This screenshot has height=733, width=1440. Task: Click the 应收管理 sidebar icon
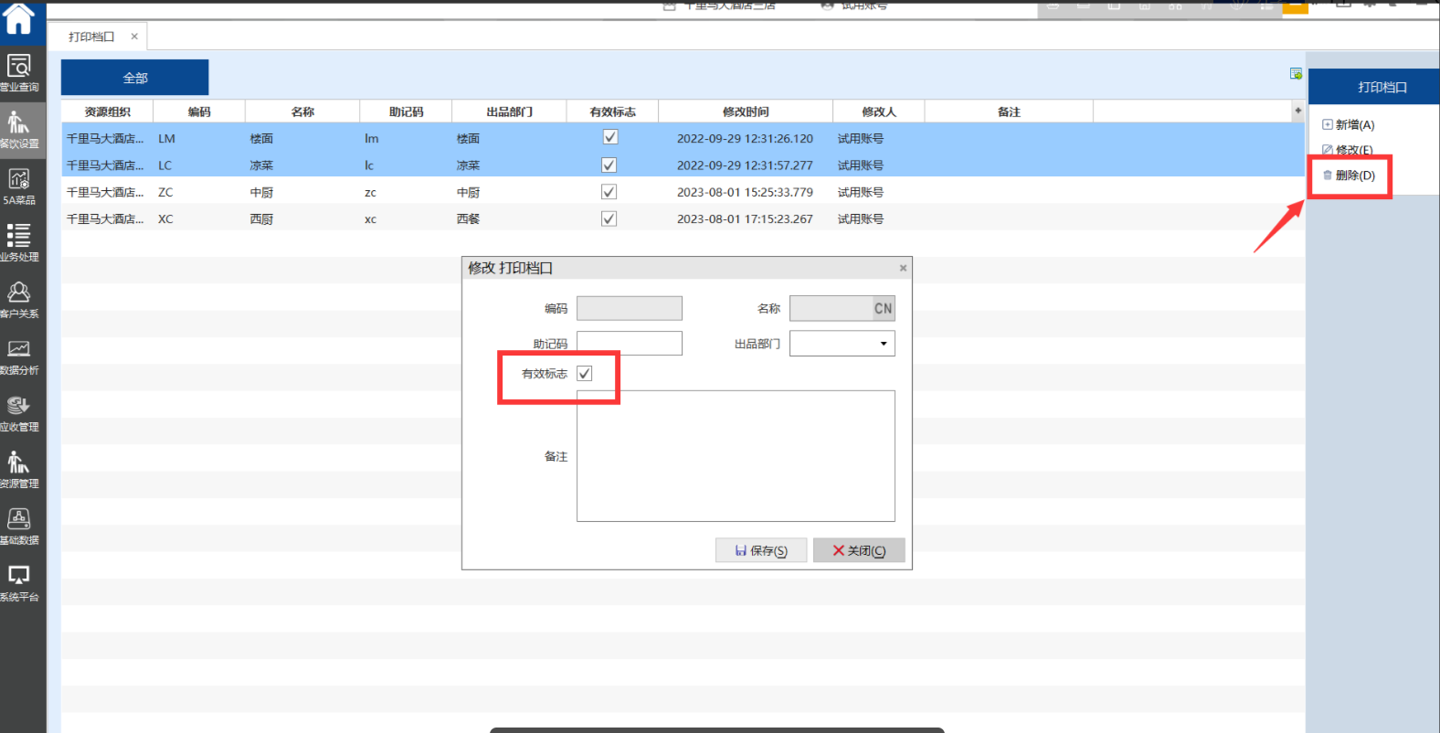[19, 412]
